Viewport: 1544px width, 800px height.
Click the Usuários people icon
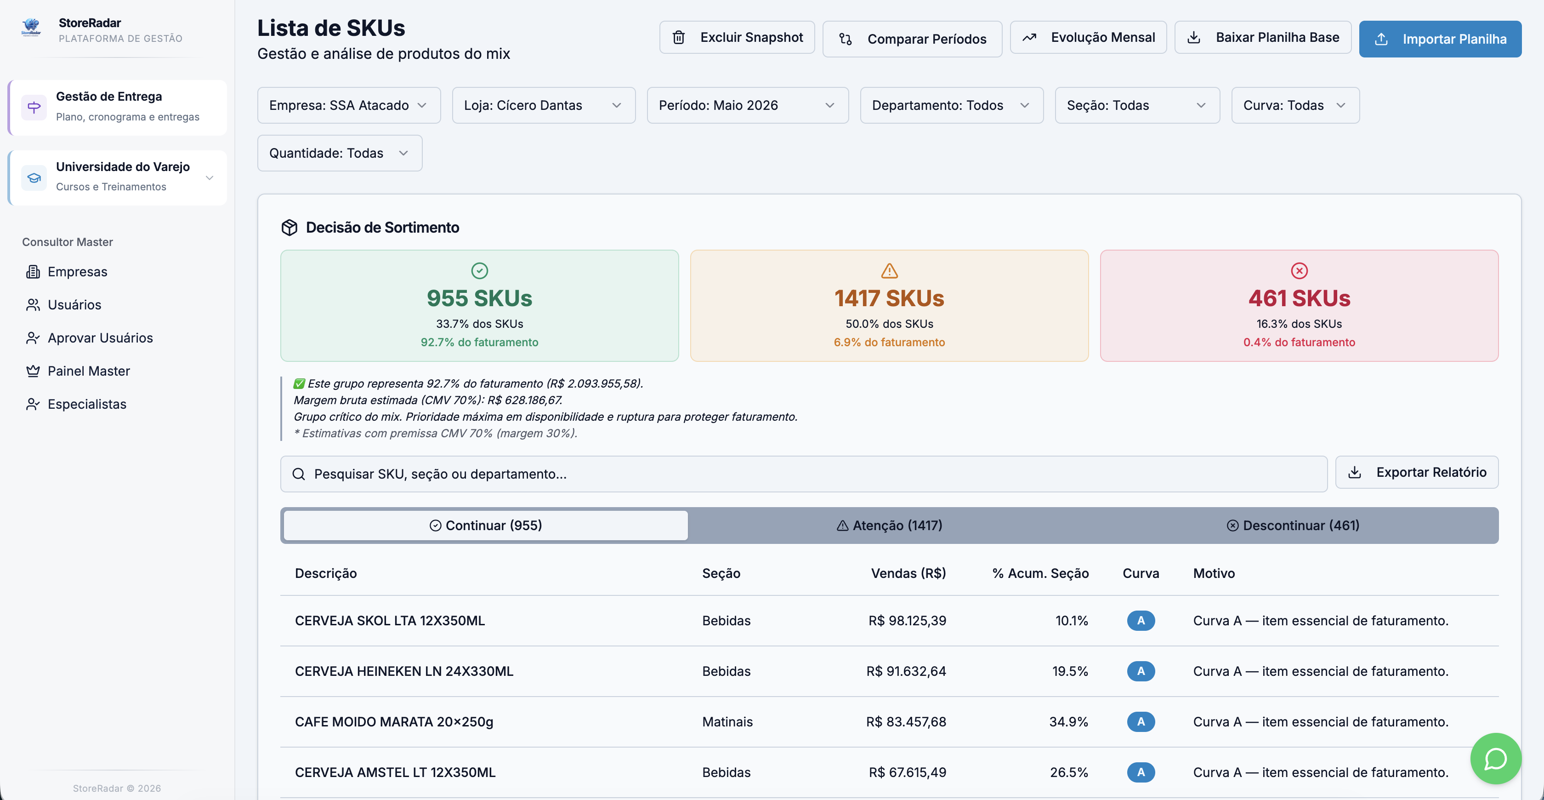coord(33,305)
